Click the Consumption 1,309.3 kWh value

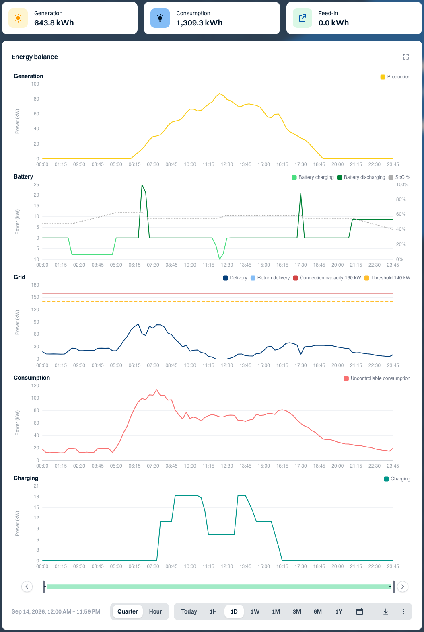point(200,23)
